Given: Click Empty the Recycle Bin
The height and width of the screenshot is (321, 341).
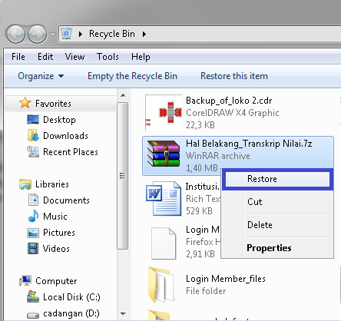Looking at the screenshot, I should coord(132,76).
